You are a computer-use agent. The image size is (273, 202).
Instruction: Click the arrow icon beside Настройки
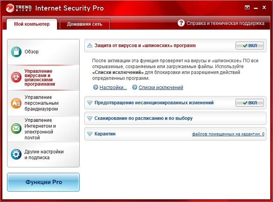(x=95, y=88)
